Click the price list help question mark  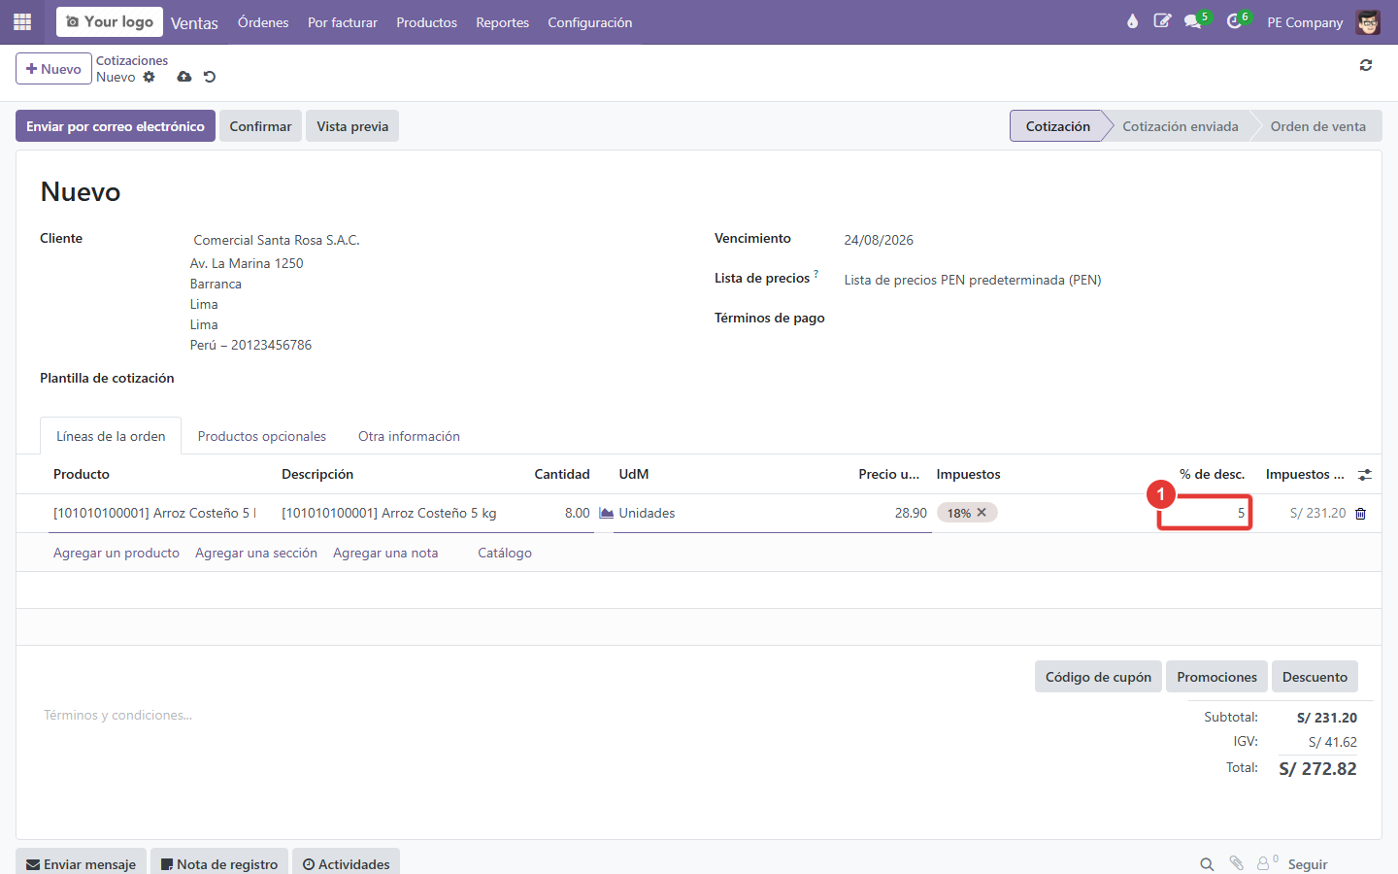[x=815, y=274]
